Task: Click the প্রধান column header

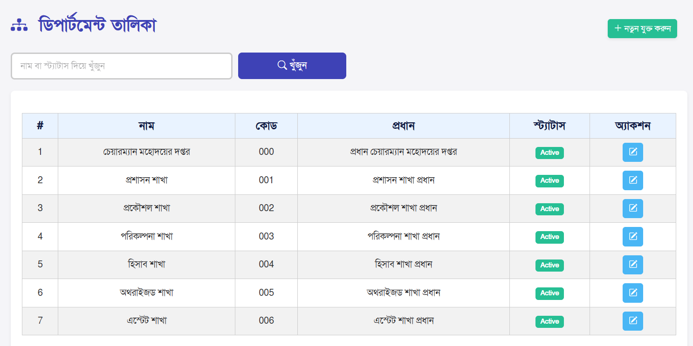Action: [x=403, y=126]
